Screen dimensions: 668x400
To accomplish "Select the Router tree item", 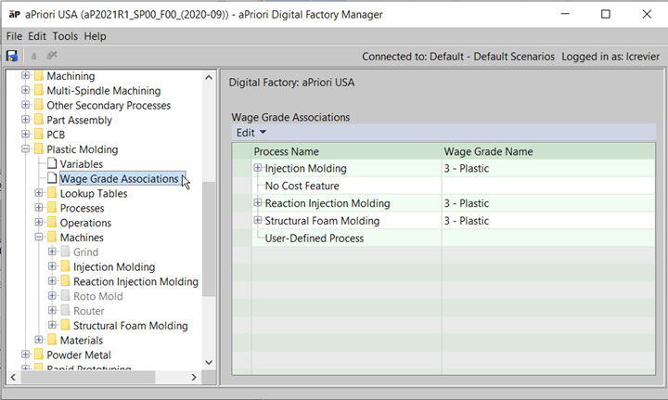I will [89, 311].
